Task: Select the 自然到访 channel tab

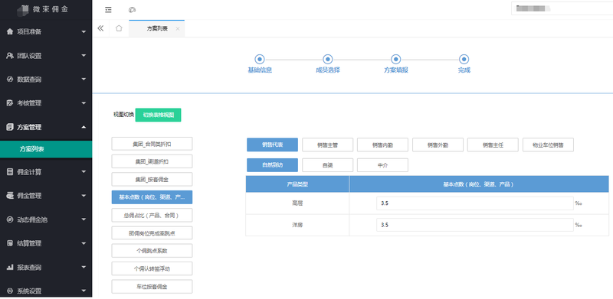Action: [x=273, y=165]
